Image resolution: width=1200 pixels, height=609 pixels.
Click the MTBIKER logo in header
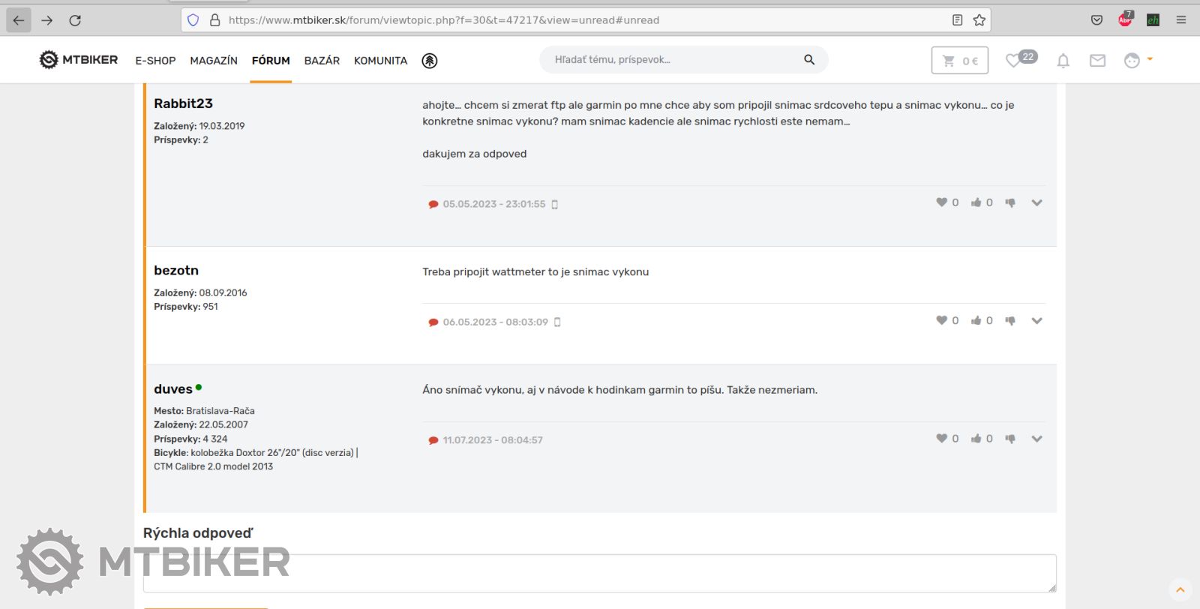(79, 60)
